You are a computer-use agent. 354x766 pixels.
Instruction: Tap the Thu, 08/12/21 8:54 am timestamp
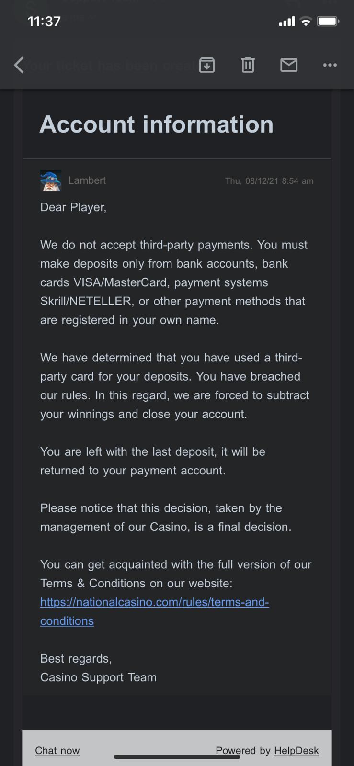coord(269,181)
